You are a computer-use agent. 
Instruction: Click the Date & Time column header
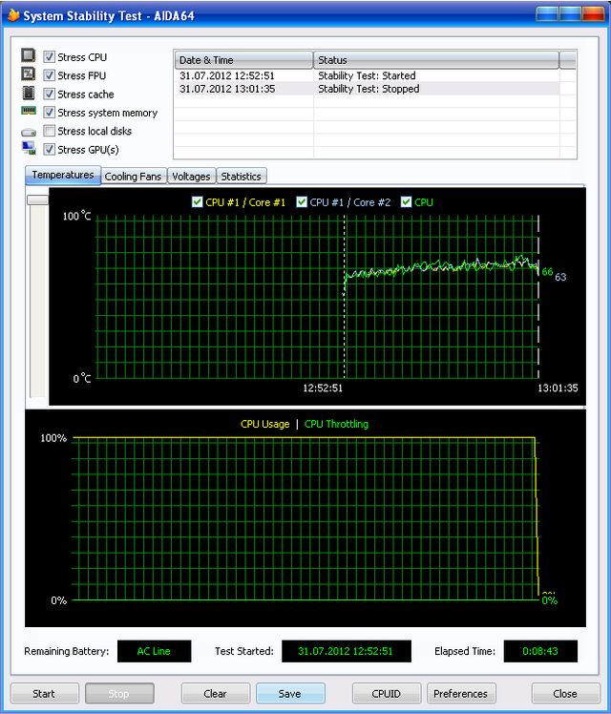[243, 60]
